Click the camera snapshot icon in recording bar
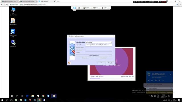 click(x=158, y=2)
